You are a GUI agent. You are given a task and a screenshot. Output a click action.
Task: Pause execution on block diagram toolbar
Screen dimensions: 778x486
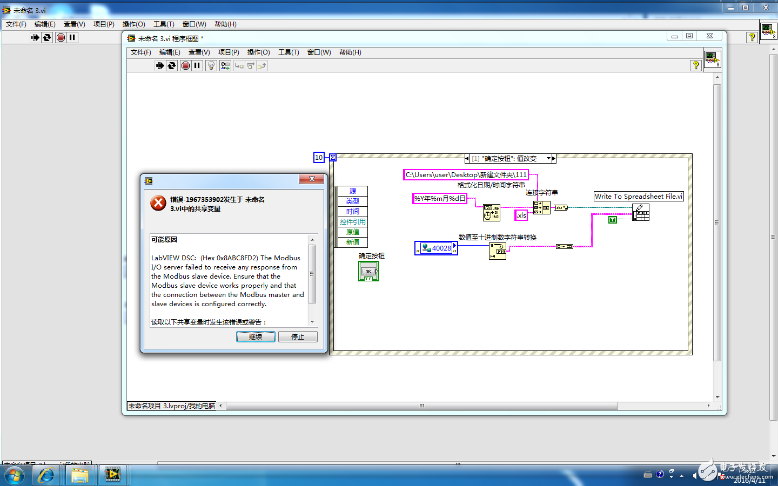pyautogui.click(x=197, y=66)
